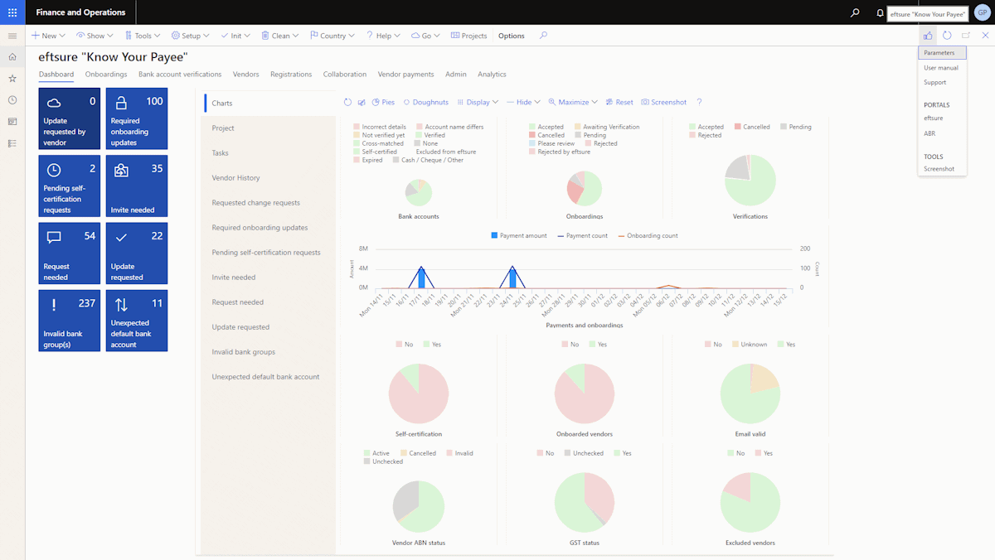The image size is (995, 560).
Task: Open Modules list icon in side rail
Action: coord(12,143)
